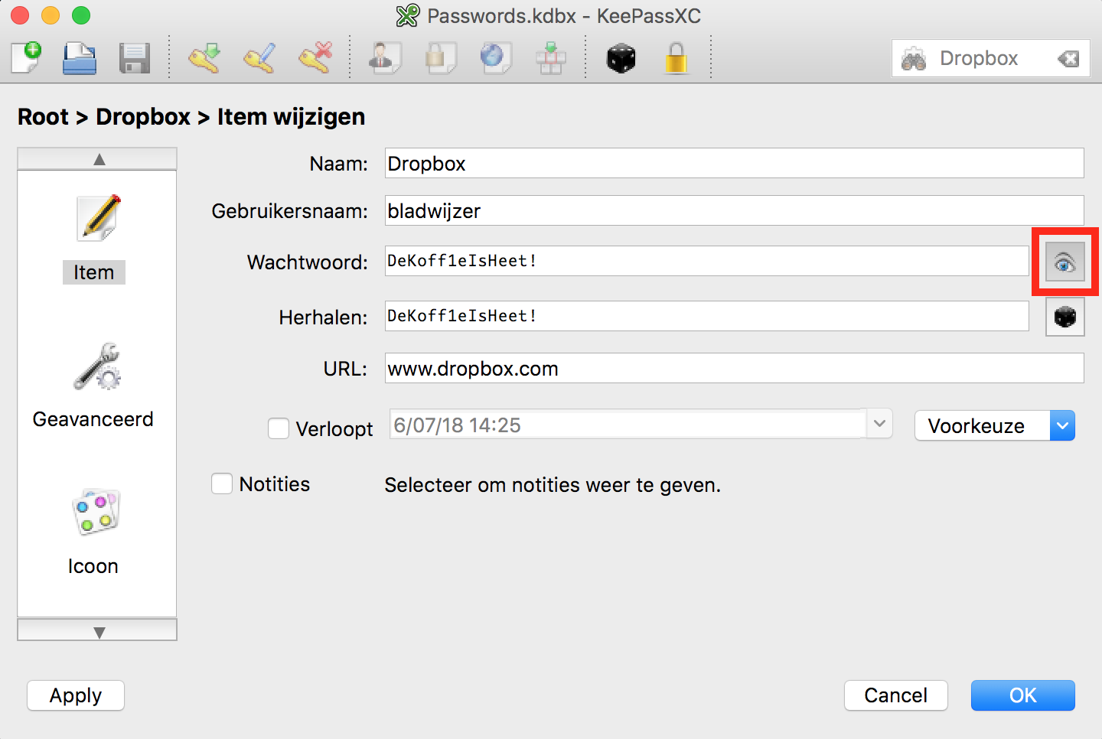This screenshot has height=739, width=1102.
Task: Click dice button next to Herhalen field
Action: 1065,317
